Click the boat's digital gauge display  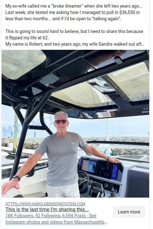(x=107, y=170)
